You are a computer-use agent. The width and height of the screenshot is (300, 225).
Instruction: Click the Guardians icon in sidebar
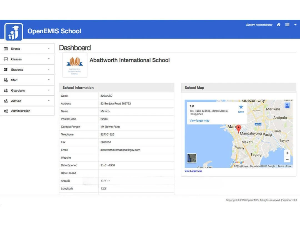[6, 90]
